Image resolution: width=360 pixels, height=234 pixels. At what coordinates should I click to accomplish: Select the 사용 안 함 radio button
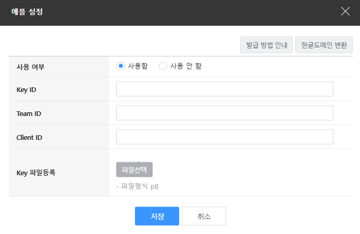click(163, 66)
